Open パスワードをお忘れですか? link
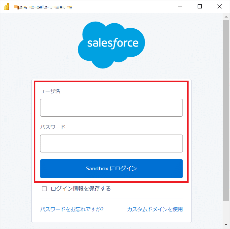The height and width of the screenshot is (229, 230). click(72, 209)
